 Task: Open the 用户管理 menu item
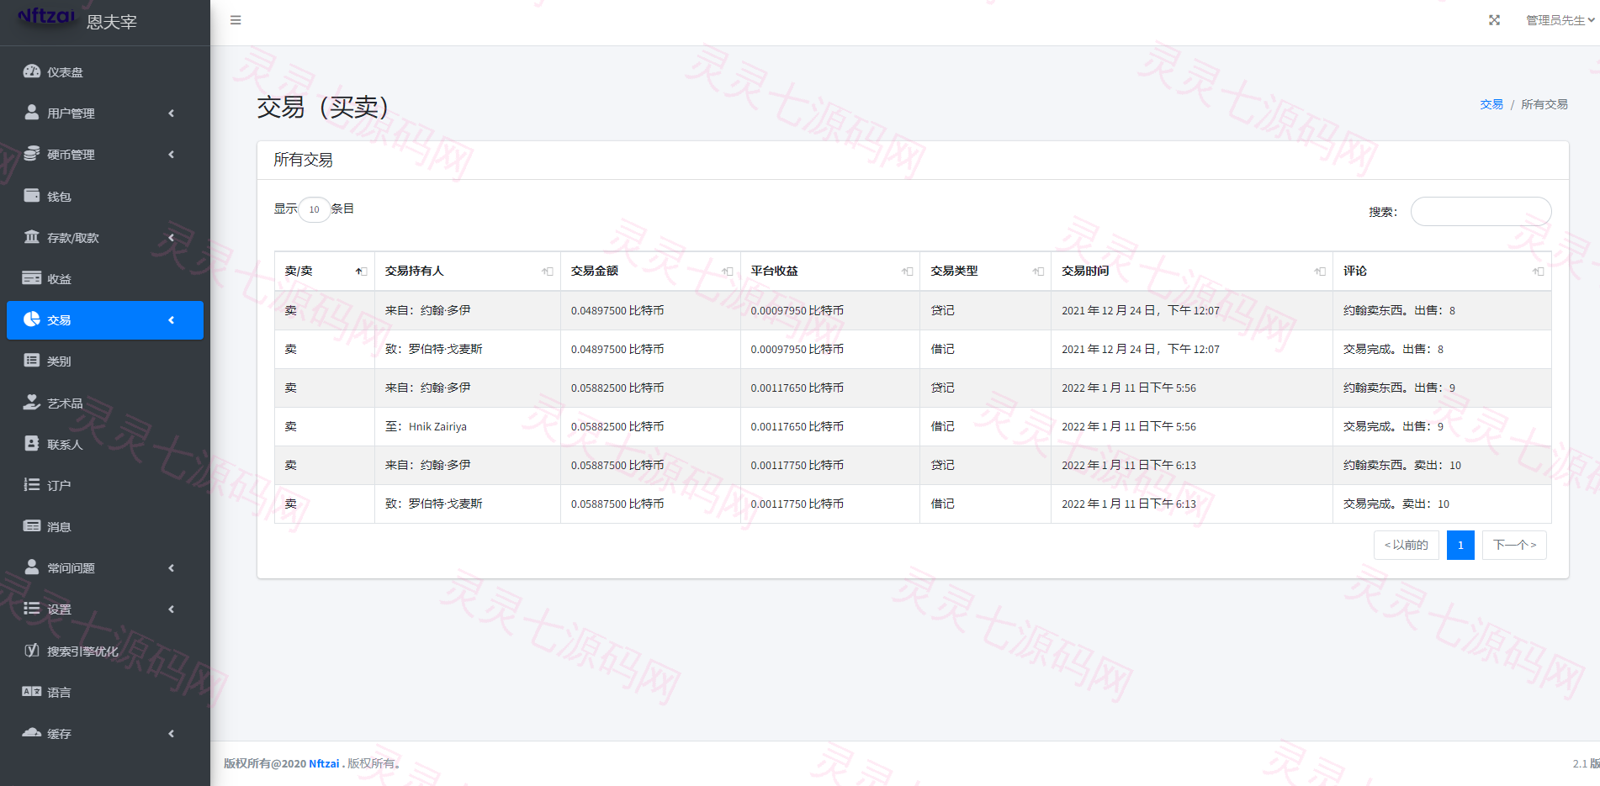tap(105, 113)
